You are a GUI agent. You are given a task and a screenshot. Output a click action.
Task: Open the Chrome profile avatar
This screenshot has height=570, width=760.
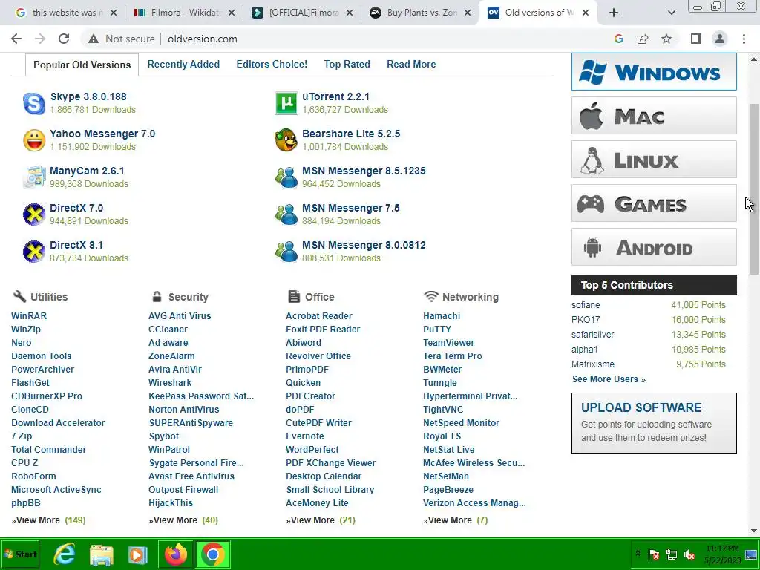coord(720,39)
